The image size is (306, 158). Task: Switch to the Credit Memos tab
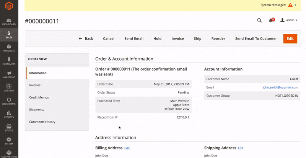[58, 97]
